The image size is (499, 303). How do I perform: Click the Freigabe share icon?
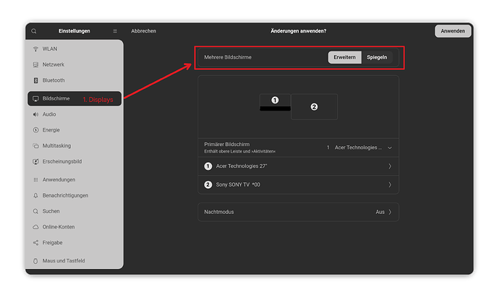pyautogui.click(x=35, y=242)
